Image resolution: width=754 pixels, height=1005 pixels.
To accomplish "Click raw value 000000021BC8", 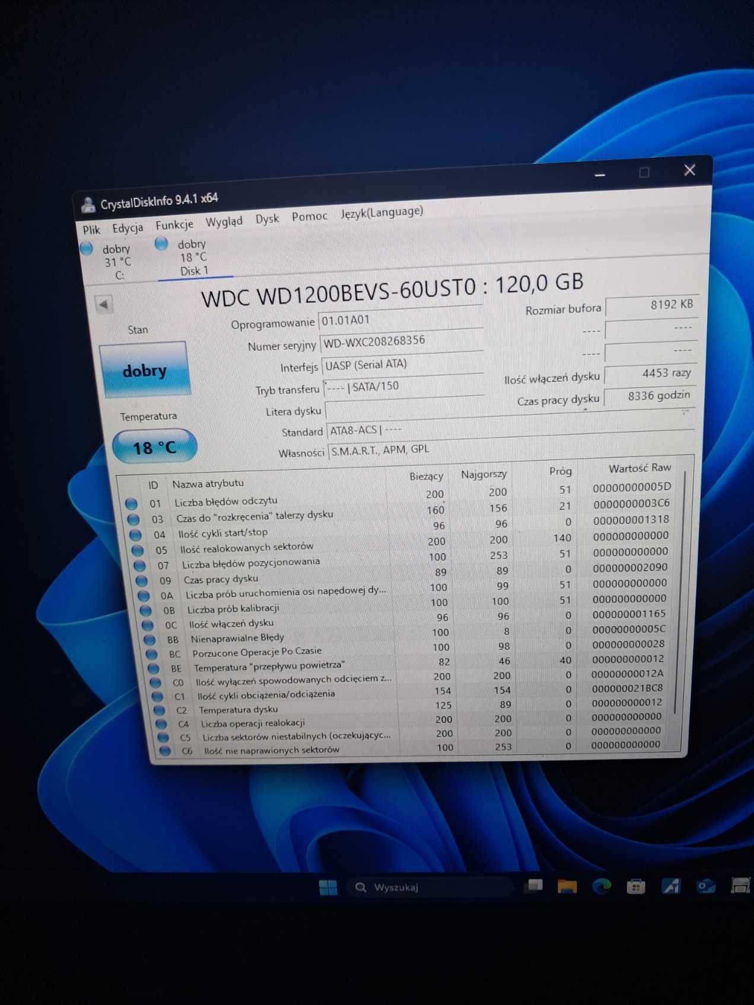I will coord(627,688).
